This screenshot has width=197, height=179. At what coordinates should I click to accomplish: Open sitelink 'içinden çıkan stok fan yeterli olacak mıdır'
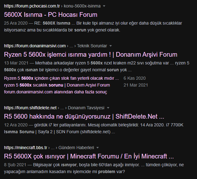[61, 78]
